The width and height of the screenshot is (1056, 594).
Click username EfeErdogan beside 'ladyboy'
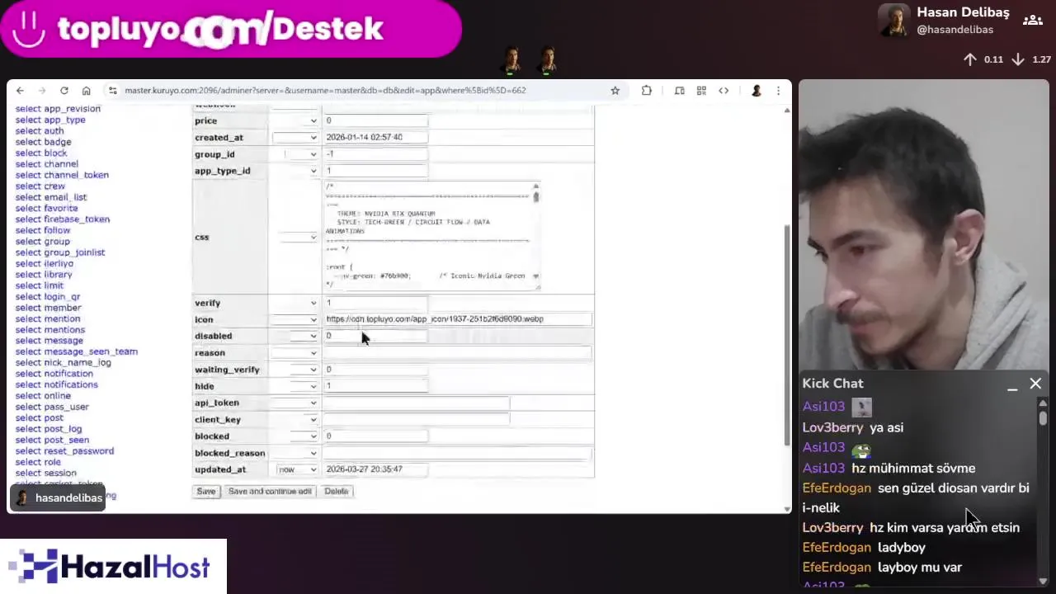pos(837,548)
